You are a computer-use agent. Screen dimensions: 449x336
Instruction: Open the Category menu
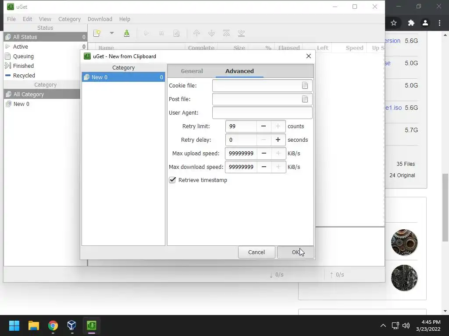[x=70, y=19]
